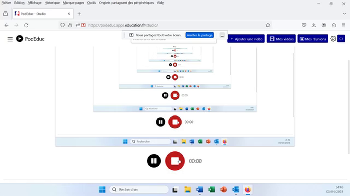
Task: Open the Marque-pages menu
Action: [73, 3]
